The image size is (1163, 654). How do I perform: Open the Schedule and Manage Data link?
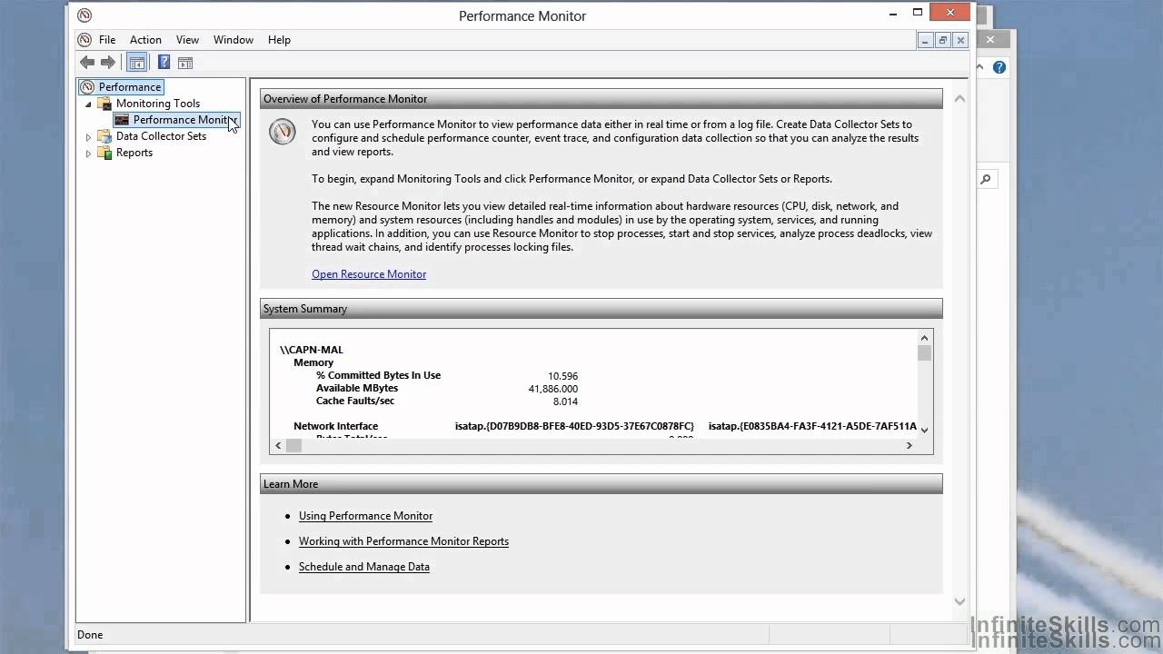[x=364, y=567]
